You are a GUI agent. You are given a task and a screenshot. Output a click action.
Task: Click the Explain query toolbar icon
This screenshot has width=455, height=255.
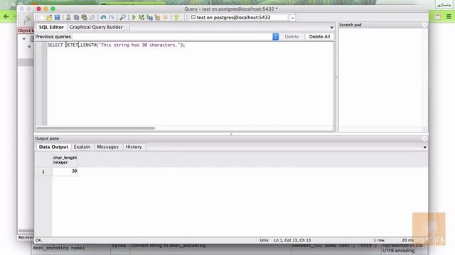click(x=157, y=17)
